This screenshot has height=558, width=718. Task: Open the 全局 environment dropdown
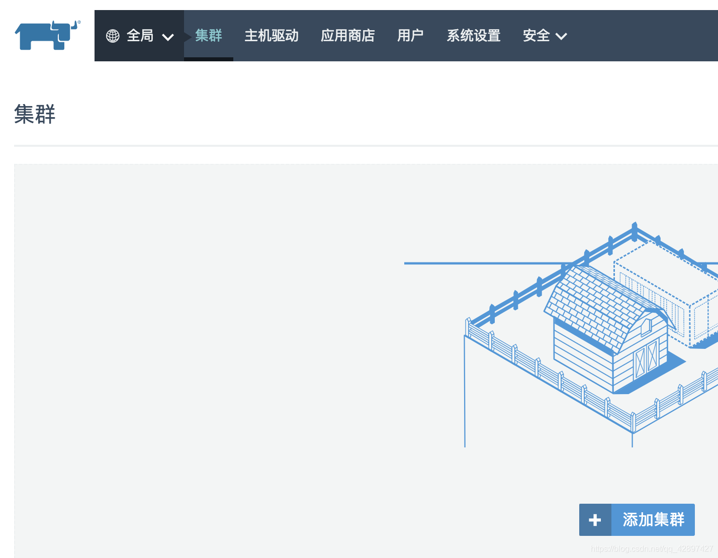139,36
